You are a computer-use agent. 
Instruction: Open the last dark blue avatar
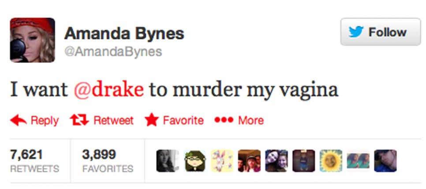pyautogui.click(x=385, y=161)
